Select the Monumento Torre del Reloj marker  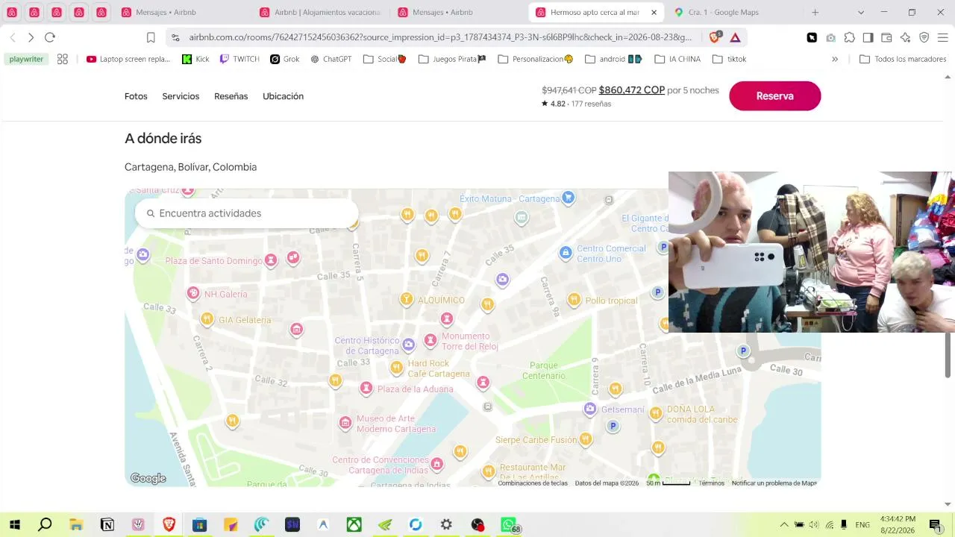(x=430, y=340)
